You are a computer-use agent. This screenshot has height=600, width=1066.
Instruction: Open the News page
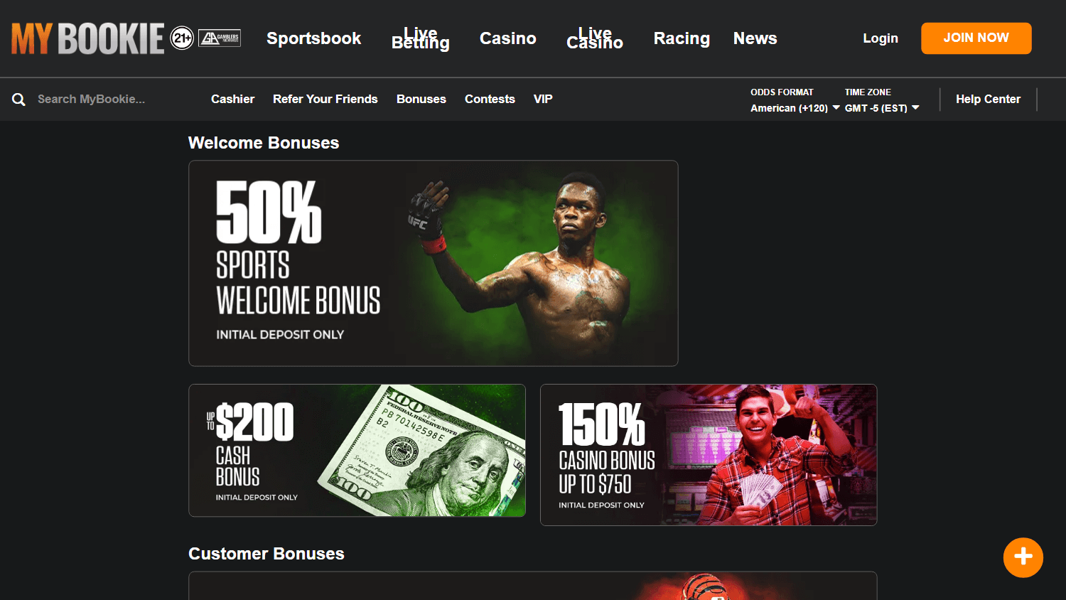pos(755,38)
